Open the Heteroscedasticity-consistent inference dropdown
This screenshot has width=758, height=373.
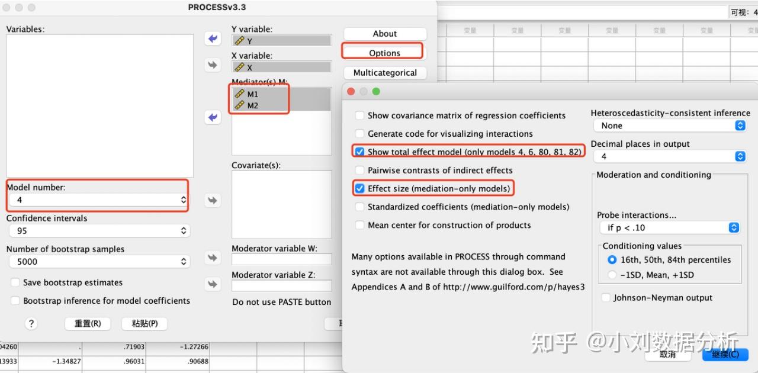tap(740, 126)
